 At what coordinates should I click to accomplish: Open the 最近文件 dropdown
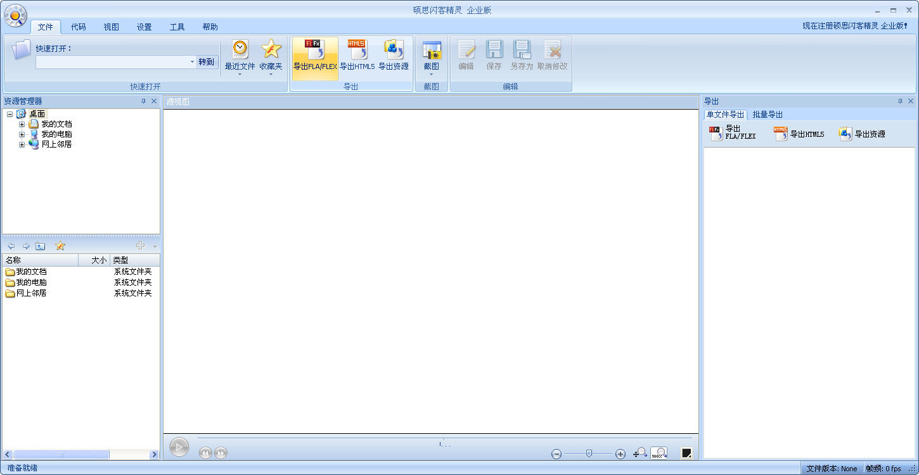240,58
